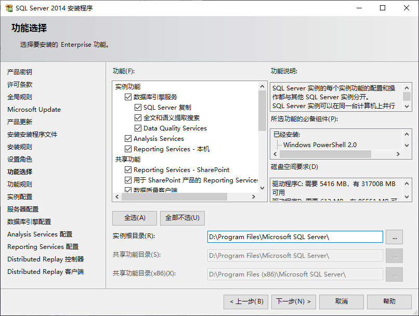The width and height of the screenshot is (419, 316).
Task: Select 服务器配置 step in sidebar
Action: coord(23,209)
